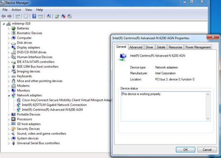
Task: Click the Uninstall device toolbar icon
Action: (63, 16)
